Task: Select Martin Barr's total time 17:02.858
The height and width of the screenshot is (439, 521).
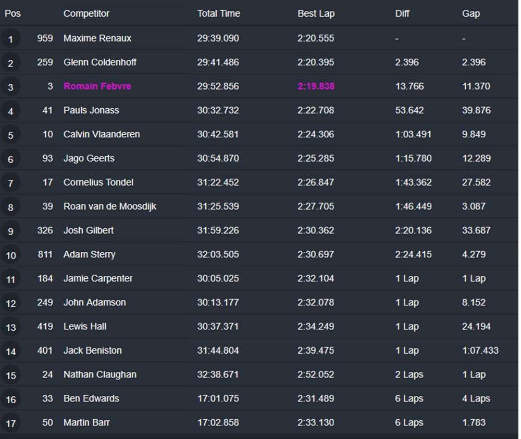Action: pyautogui.click(x=218, y=422)
